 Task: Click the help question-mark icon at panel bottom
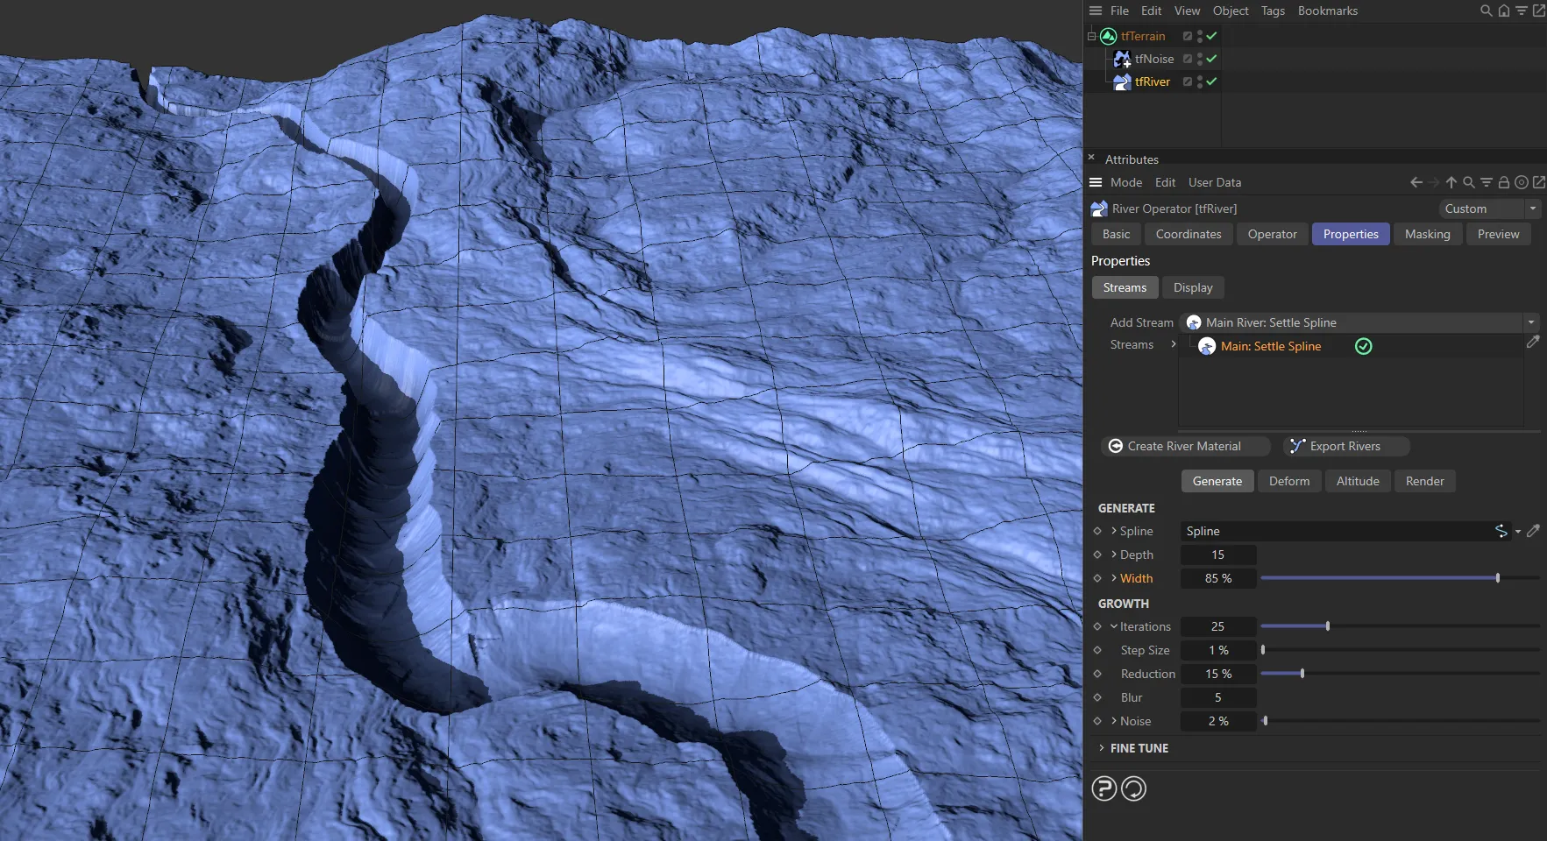1103,788
